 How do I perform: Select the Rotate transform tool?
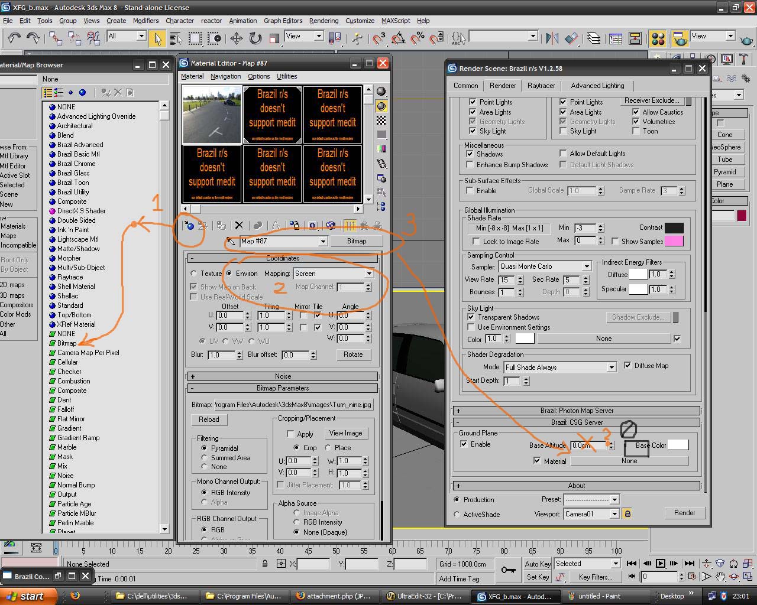pos(255,38)
